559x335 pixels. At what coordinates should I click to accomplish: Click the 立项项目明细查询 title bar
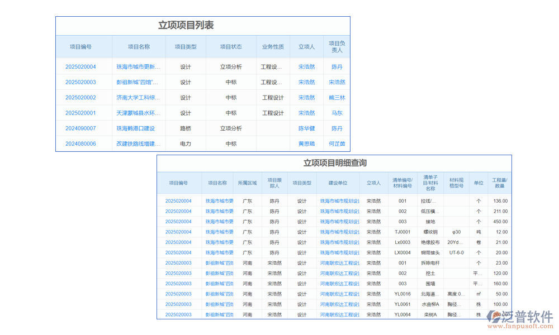335,164
